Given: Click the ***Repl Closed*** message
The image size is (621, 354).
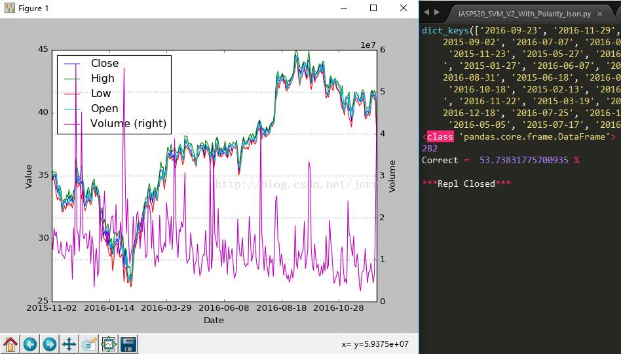Looking at the screenshot, I should [x=466, y=184].
